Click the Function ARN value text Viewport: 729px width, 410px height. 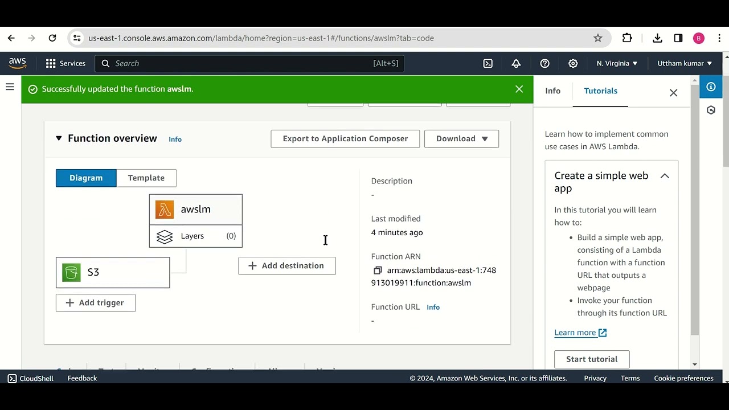[433, 277]
